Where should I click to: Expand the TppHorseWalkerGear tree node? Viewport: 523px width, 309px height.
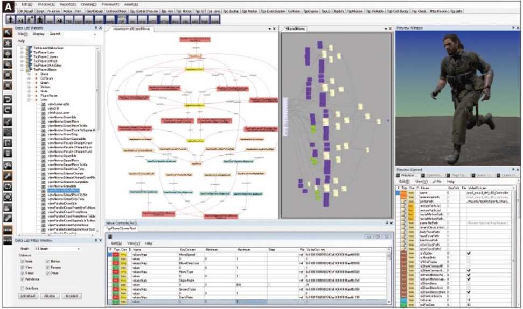22,48
